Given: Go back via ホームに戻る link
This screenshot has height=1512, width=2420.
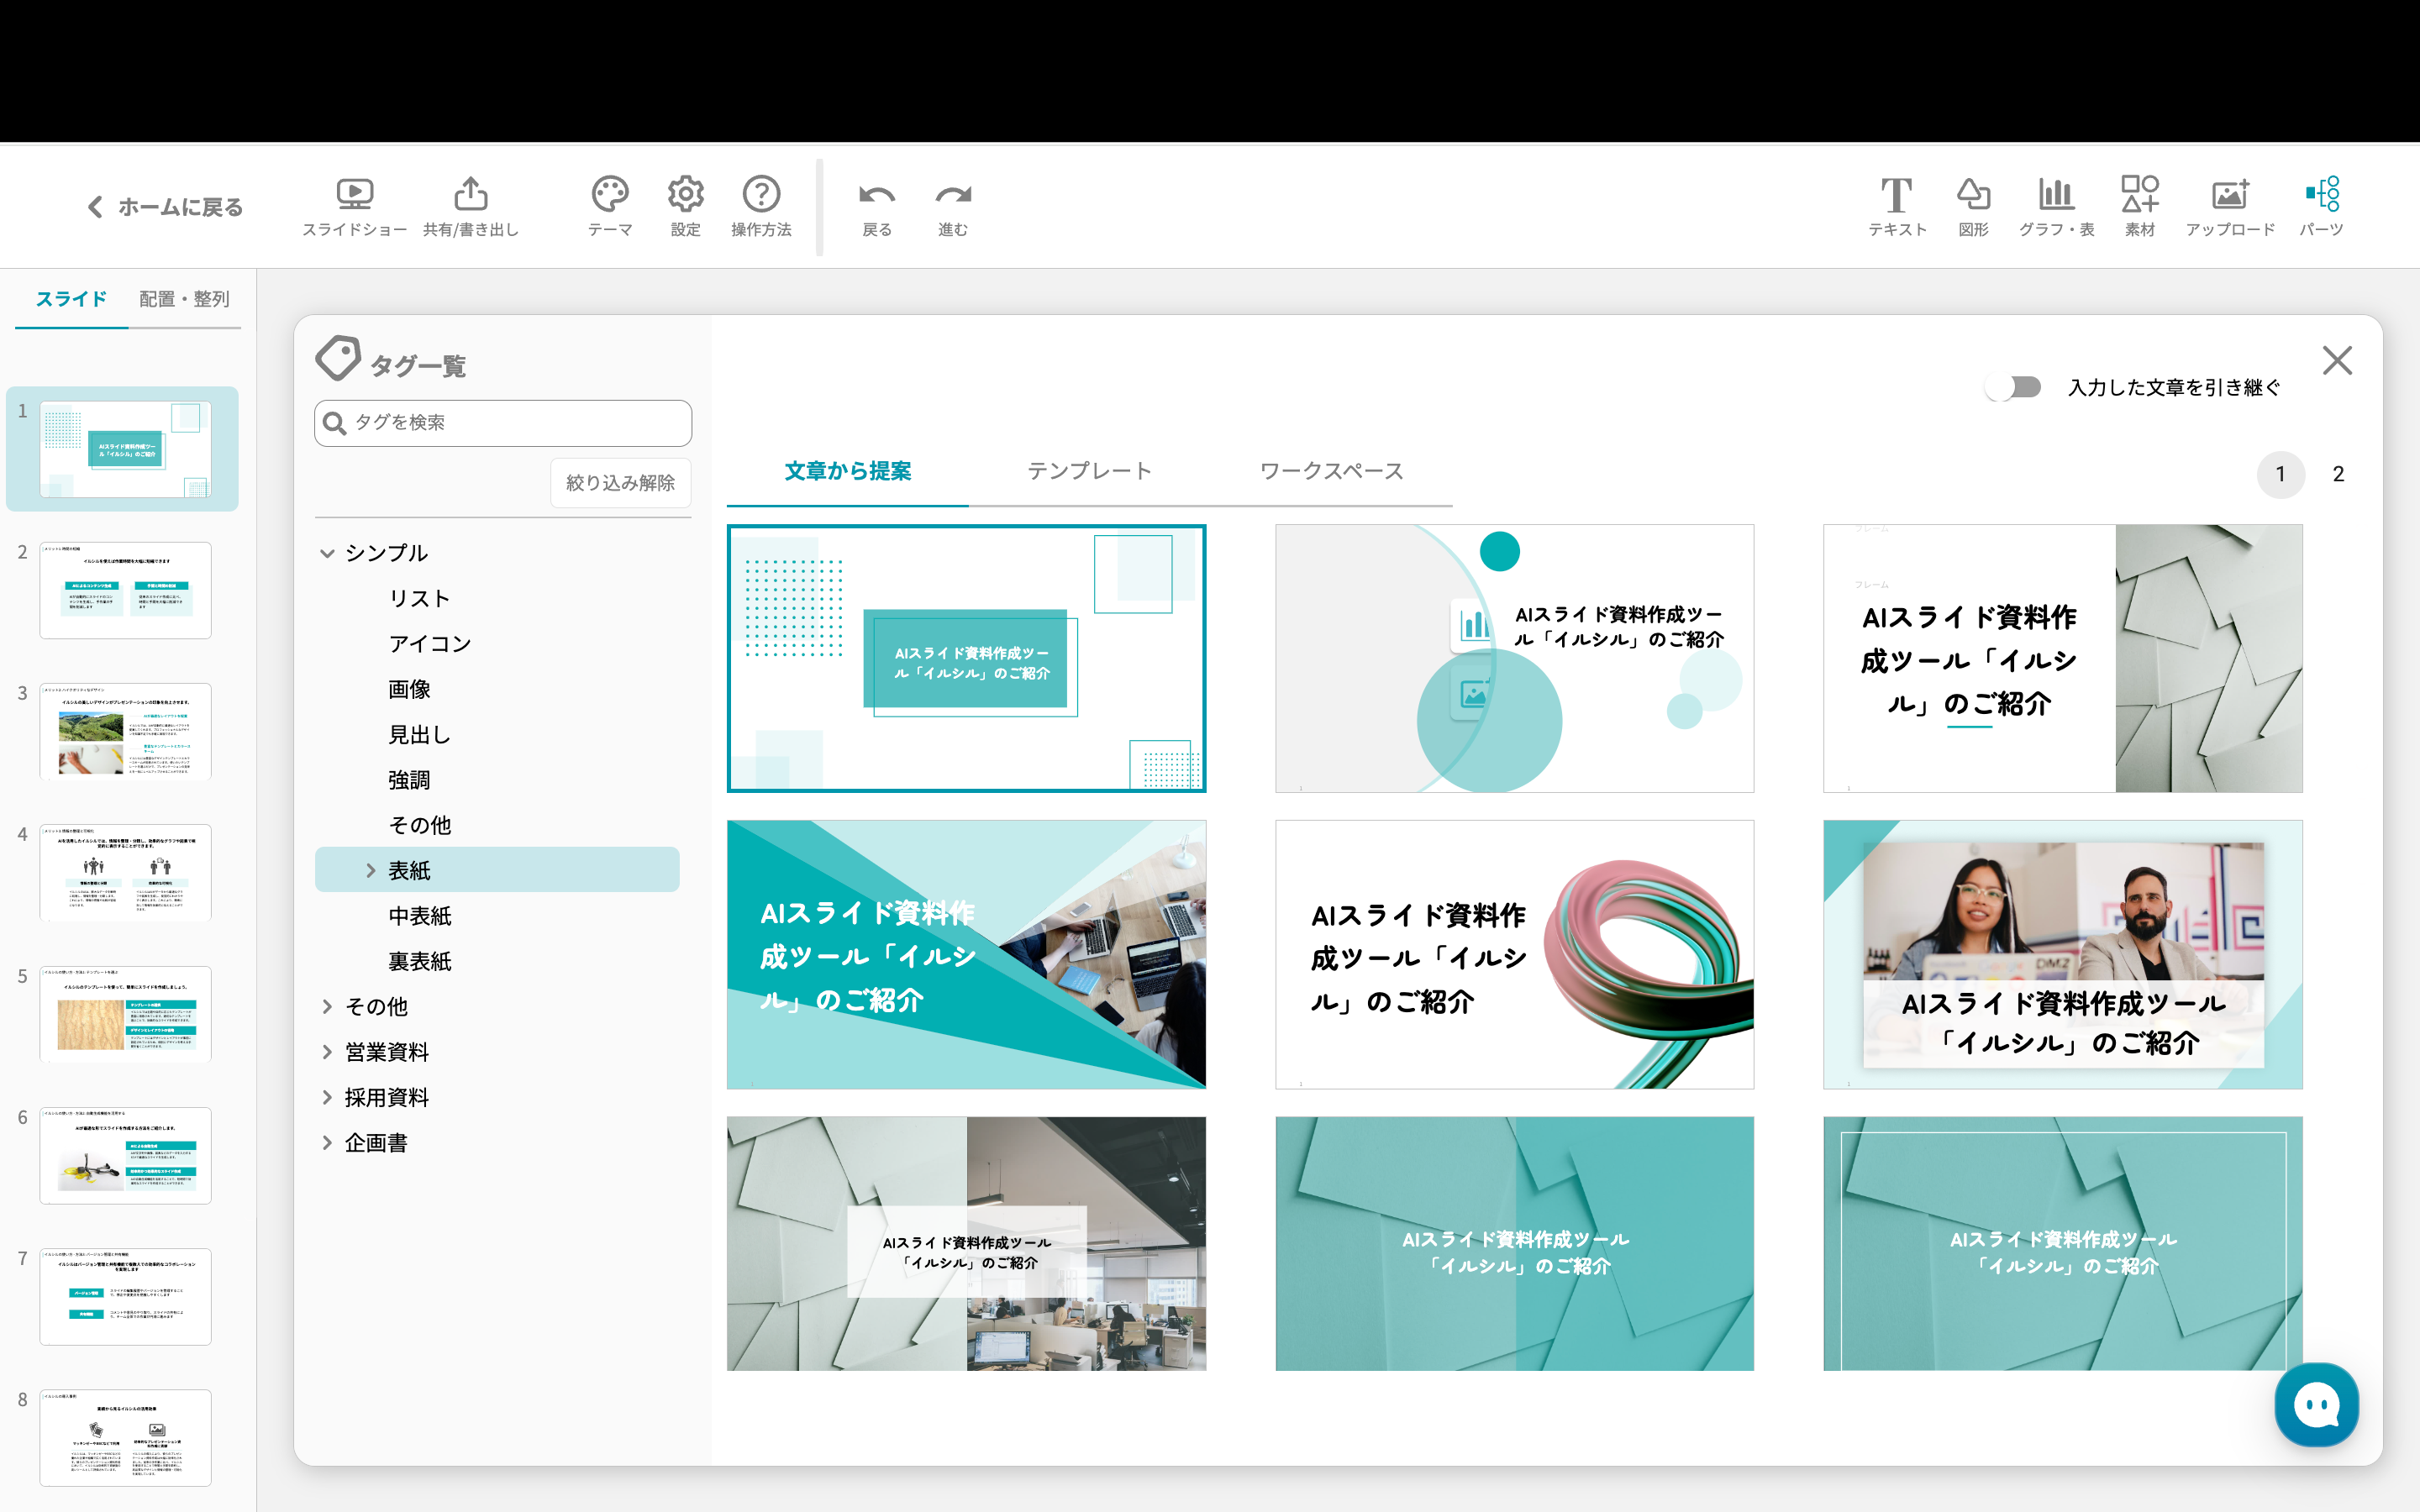Looking at the screenshot, I should 165,207.
